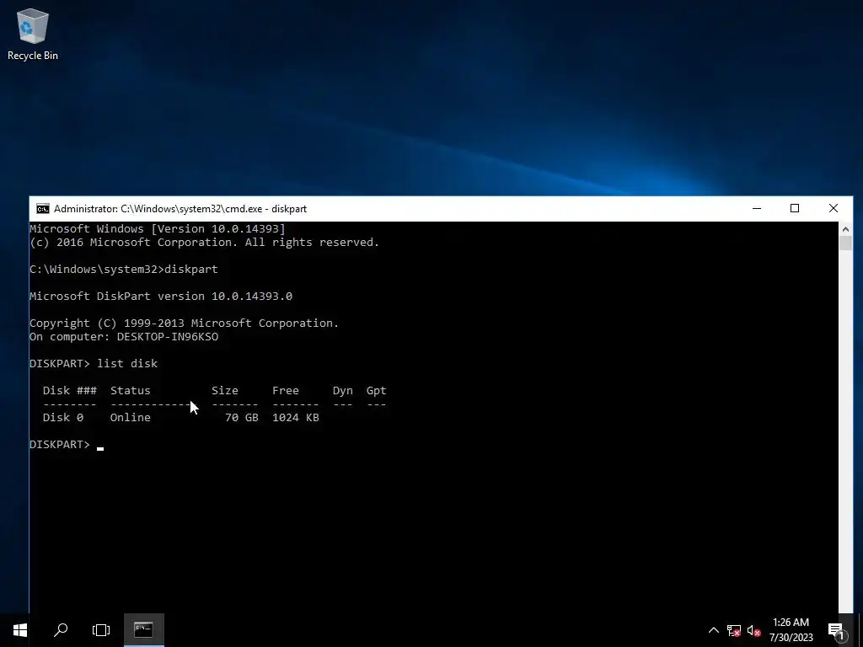Click the scrollbar up arrow in cmd
The height and width of the screenshot is (647, 863).
pyautogui.click(x=845, y=229)
